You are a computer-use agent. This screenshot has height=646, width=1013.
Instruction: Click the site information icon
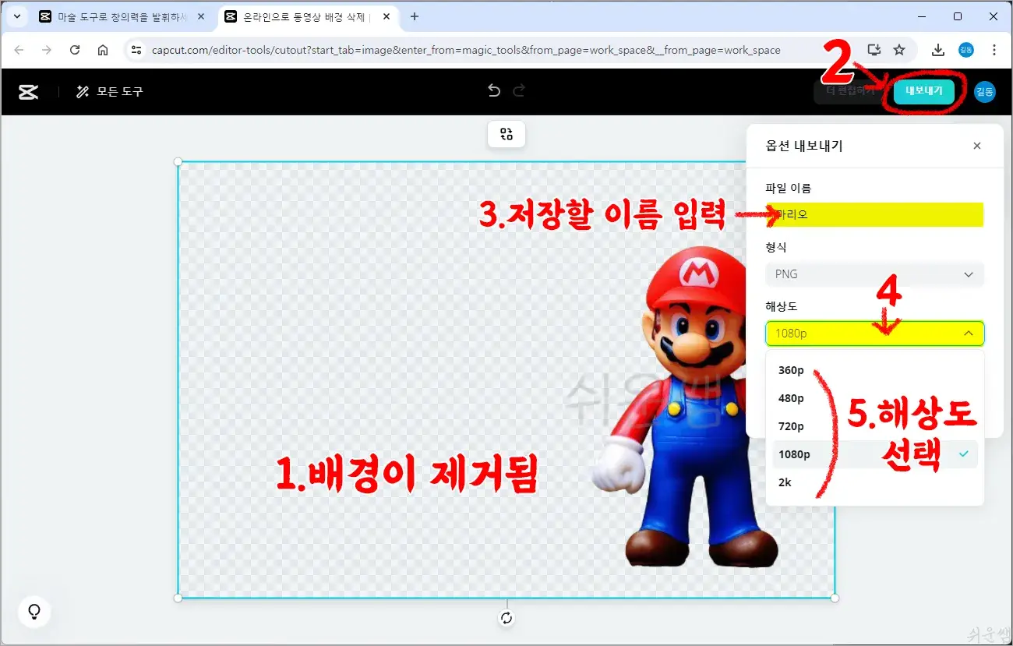pos(136,50)
